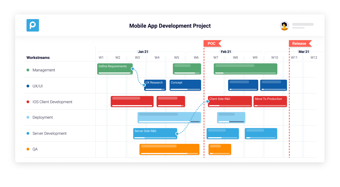Open the large orange QA bar in January
The width and height of the screenshot is (340, 187).
169,149
